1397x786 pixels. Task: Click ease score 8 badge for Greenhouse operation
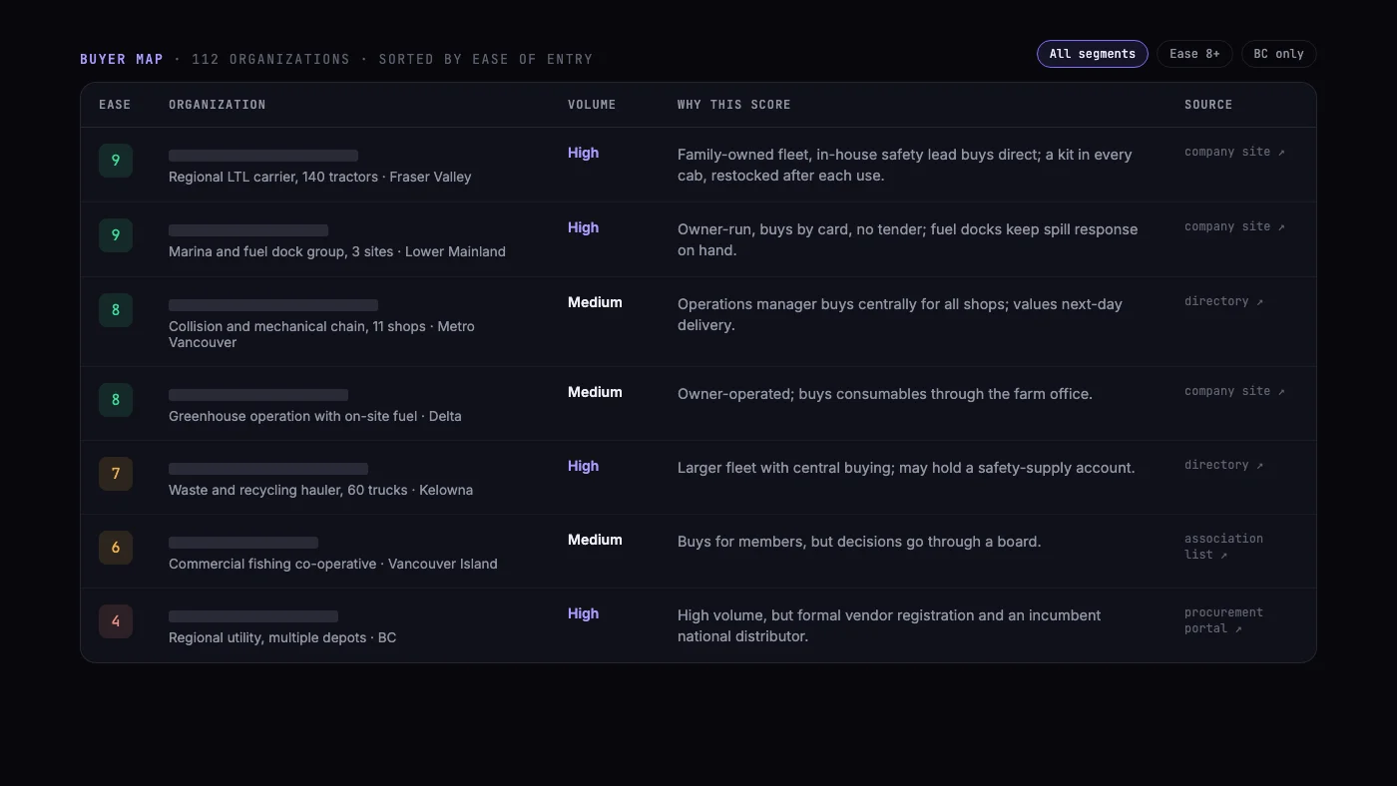(116, 400)
